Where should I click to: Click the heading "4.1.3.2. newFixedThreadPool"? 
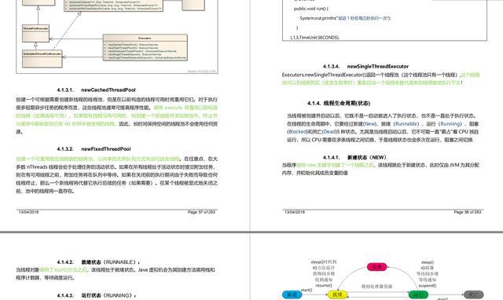pyautogui.click(x=94, y=149)
